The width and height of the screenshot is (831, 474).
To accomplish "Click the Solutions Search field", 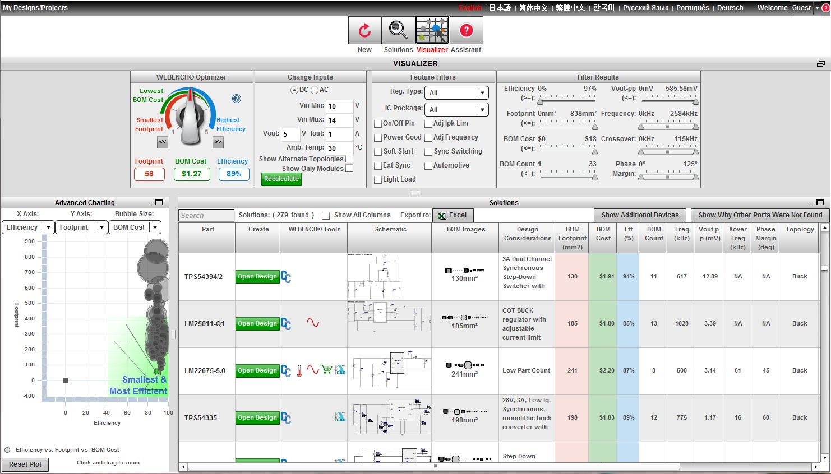I will click(x=206, y=216).
